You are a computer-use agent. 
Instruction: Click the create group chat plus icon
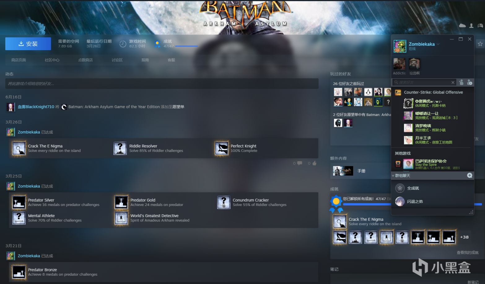pos(470,176)
